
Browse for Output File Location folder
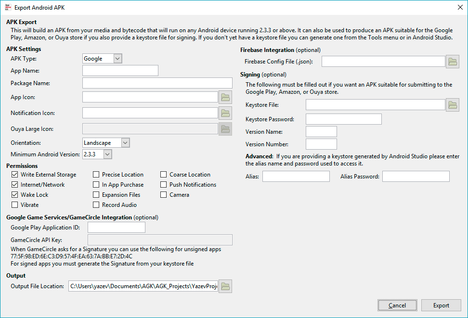(225, 286)
